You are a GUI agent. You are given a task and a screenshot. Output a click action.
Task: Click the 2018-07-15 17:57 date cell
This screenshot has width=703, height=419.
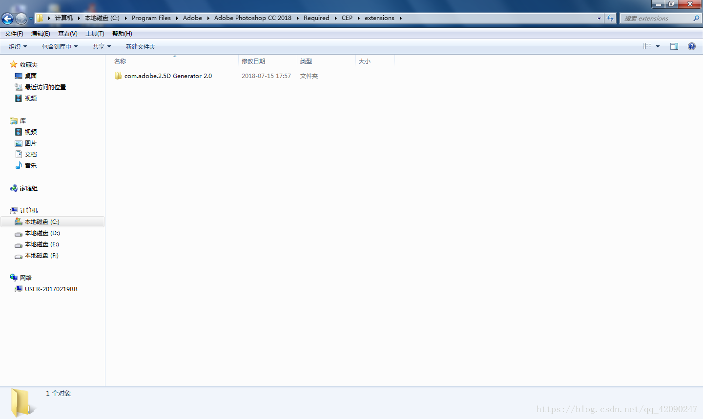click(x=266, y=76)
